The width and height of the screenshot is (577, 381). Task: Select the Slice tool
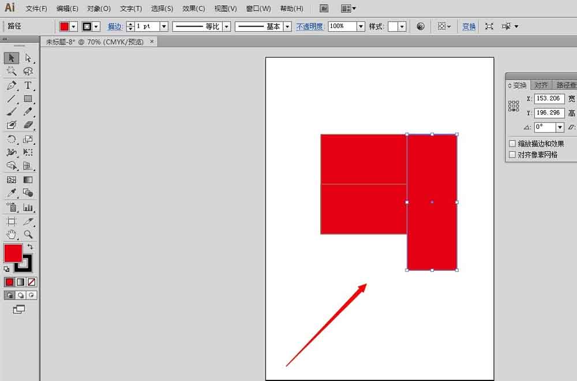(x=28, y=222)
